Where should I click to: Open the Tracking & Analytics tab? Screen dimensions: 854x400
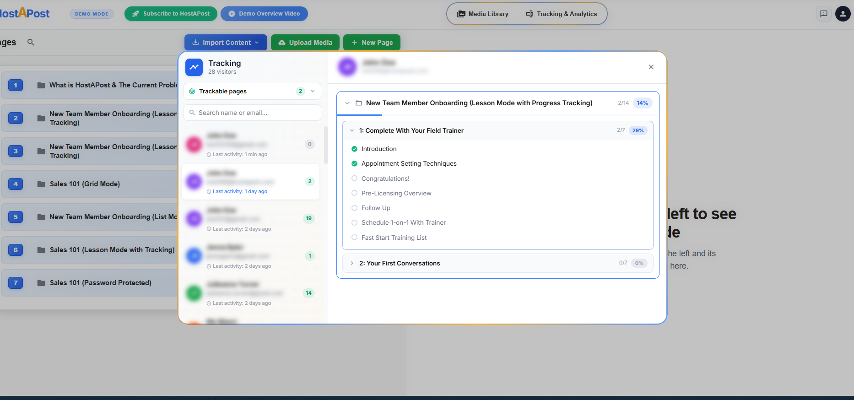pyautogui.click(x=562, y=14)
